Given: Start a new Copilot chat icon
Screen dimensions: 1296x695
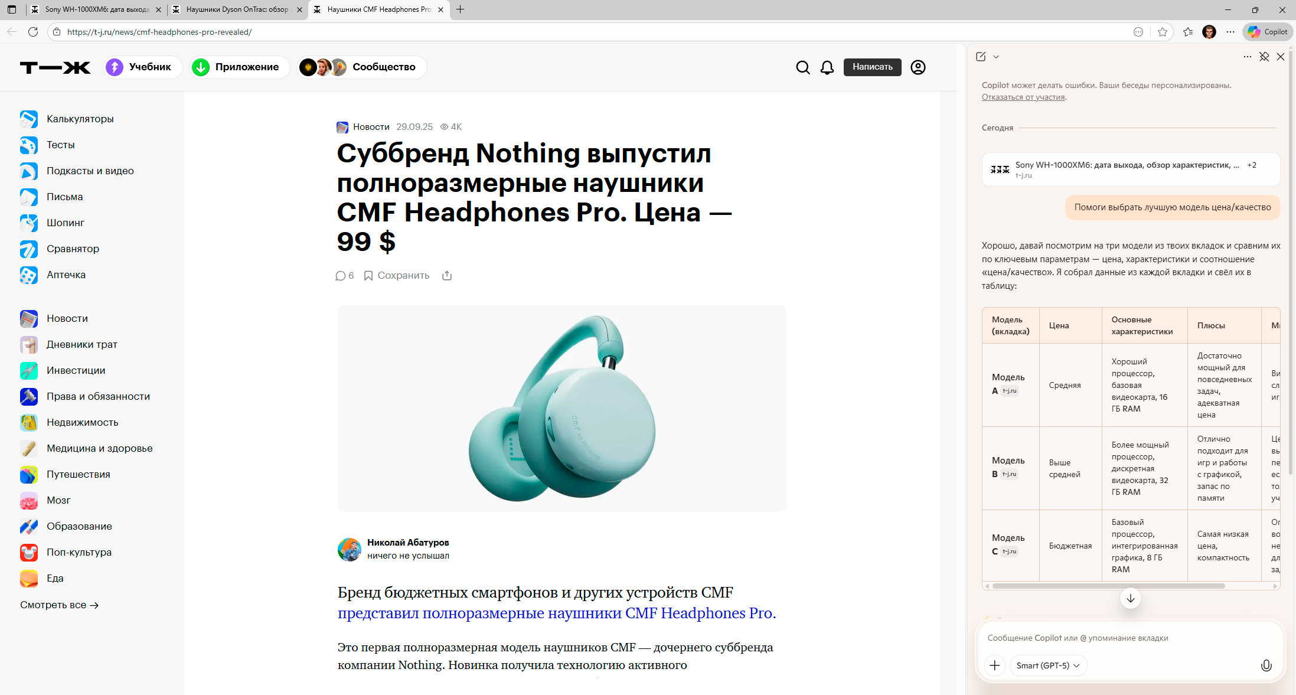Looking at the screenshot, I should (981, 57).
